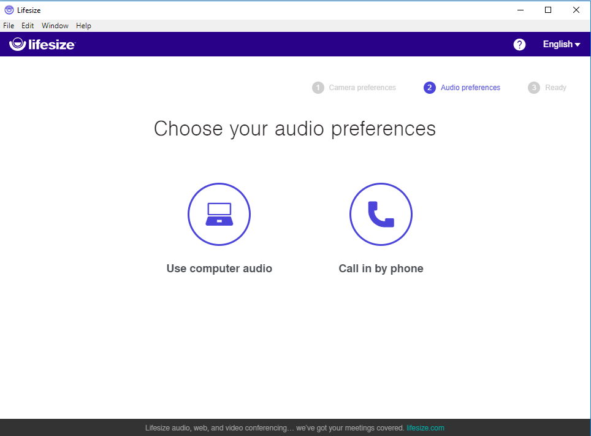Open the Help question mark icon
This screenshot has width=591, height=436.
click(x=519, y=44)
